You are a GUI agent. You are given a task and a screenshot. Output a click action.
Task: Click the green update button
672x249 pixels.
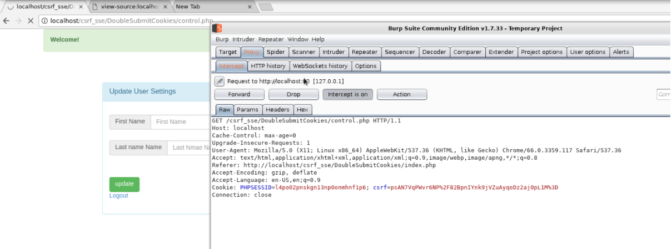coord(125,184)
